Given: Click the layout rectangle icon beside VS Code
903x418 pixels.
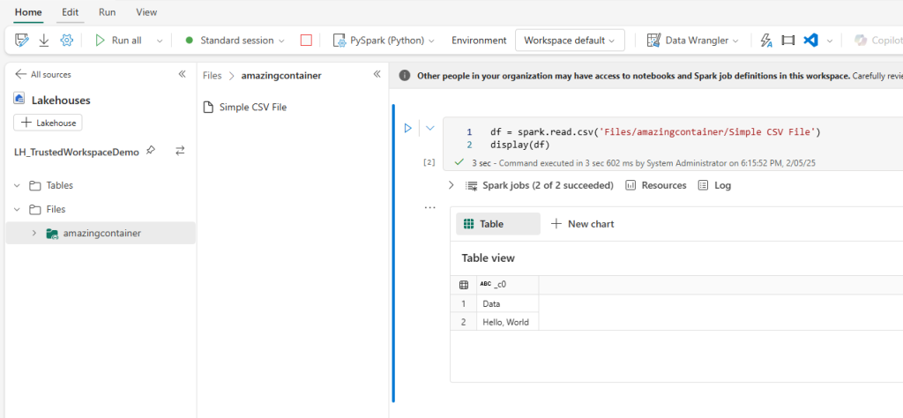Looking at the screenshot, I should 787,41.
